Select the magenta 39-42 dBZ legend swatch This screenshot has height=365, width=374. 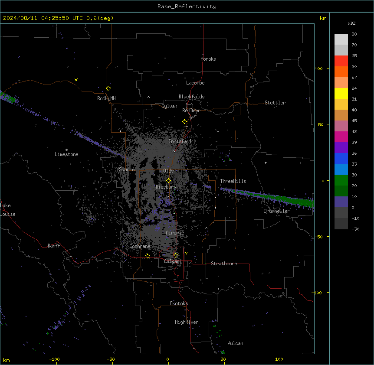(341, 137)
